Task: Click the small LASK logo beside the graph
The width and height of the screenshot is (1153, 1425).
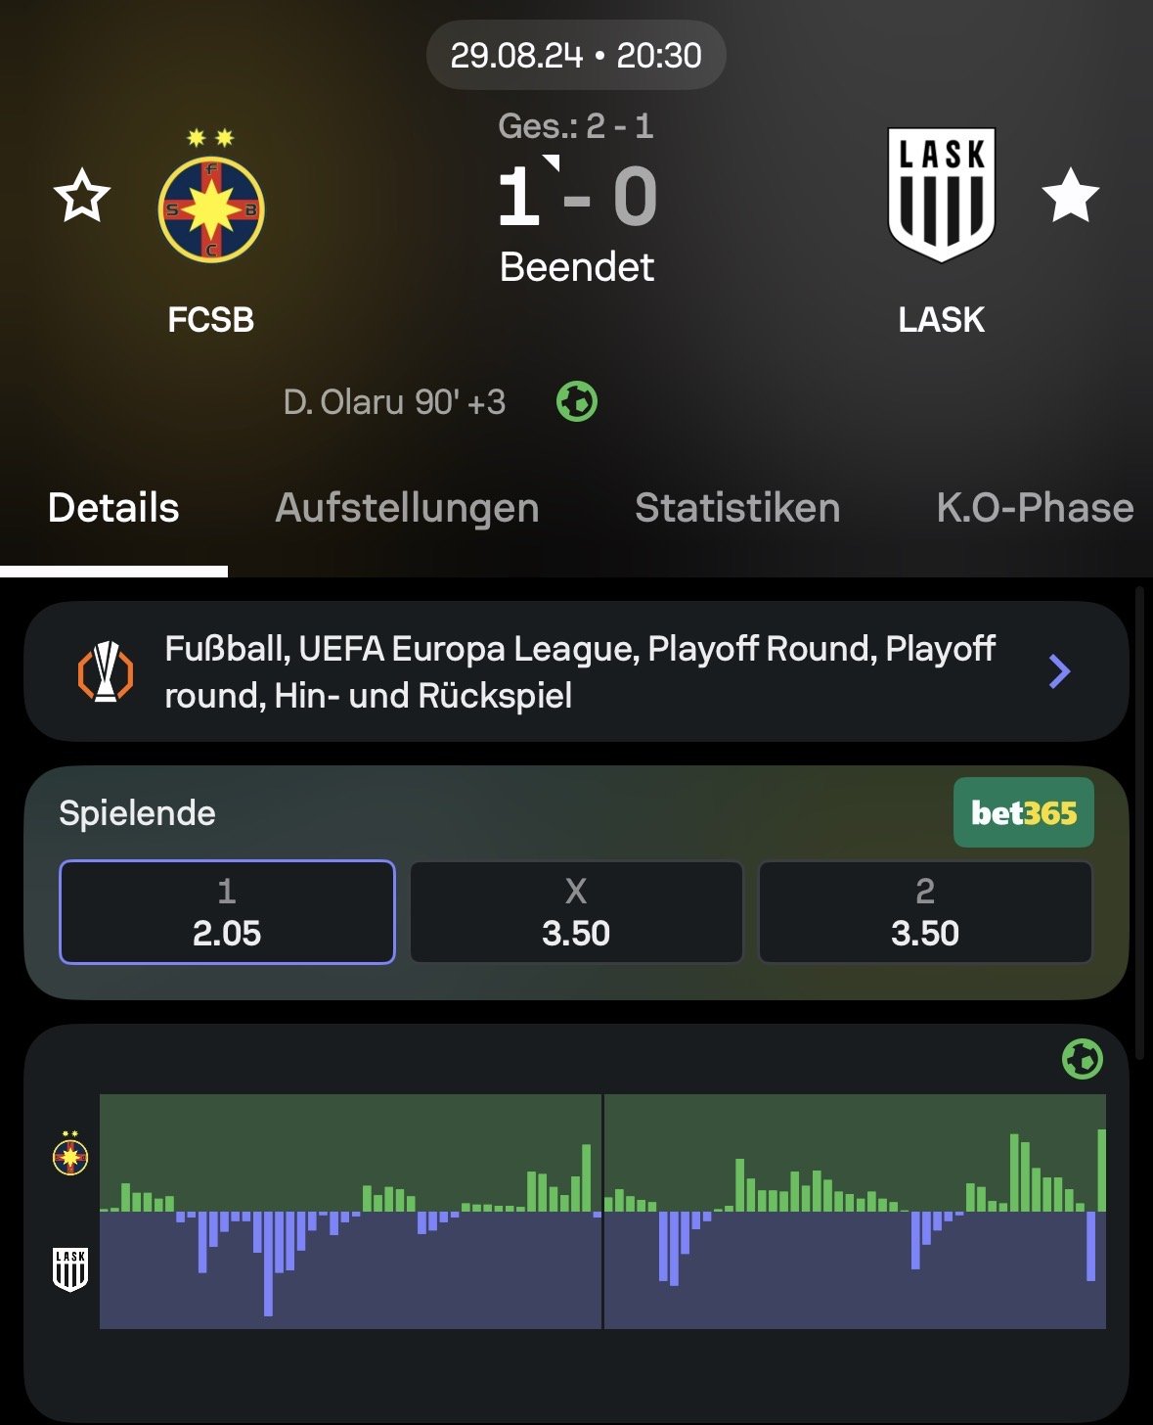Action: point(70,1269)
